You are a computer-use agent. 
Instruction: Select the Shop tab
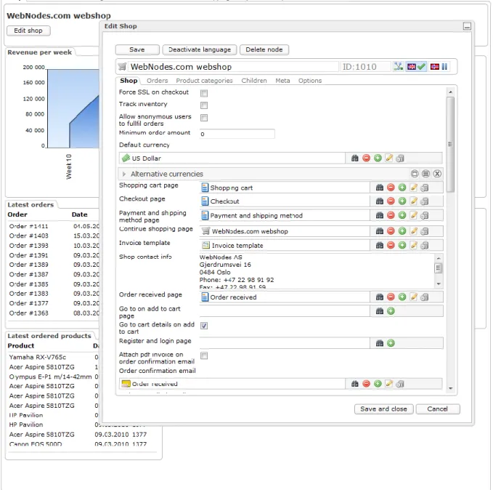pyautogui.click(x=129, y=81)
